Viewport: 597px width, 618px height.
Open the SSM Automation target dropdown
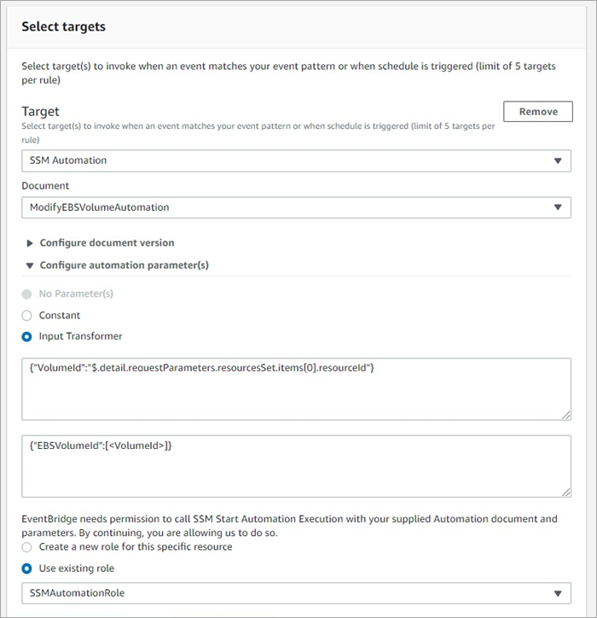296,160
